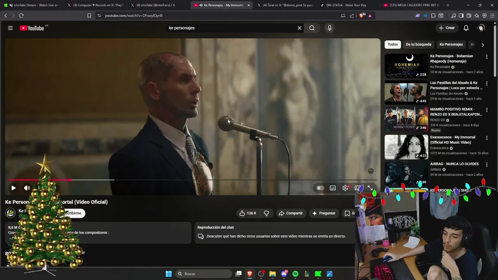Open Evanescence My Immortal video title
This screenshot has width=498, height=280.
click(x=453, y=140)
